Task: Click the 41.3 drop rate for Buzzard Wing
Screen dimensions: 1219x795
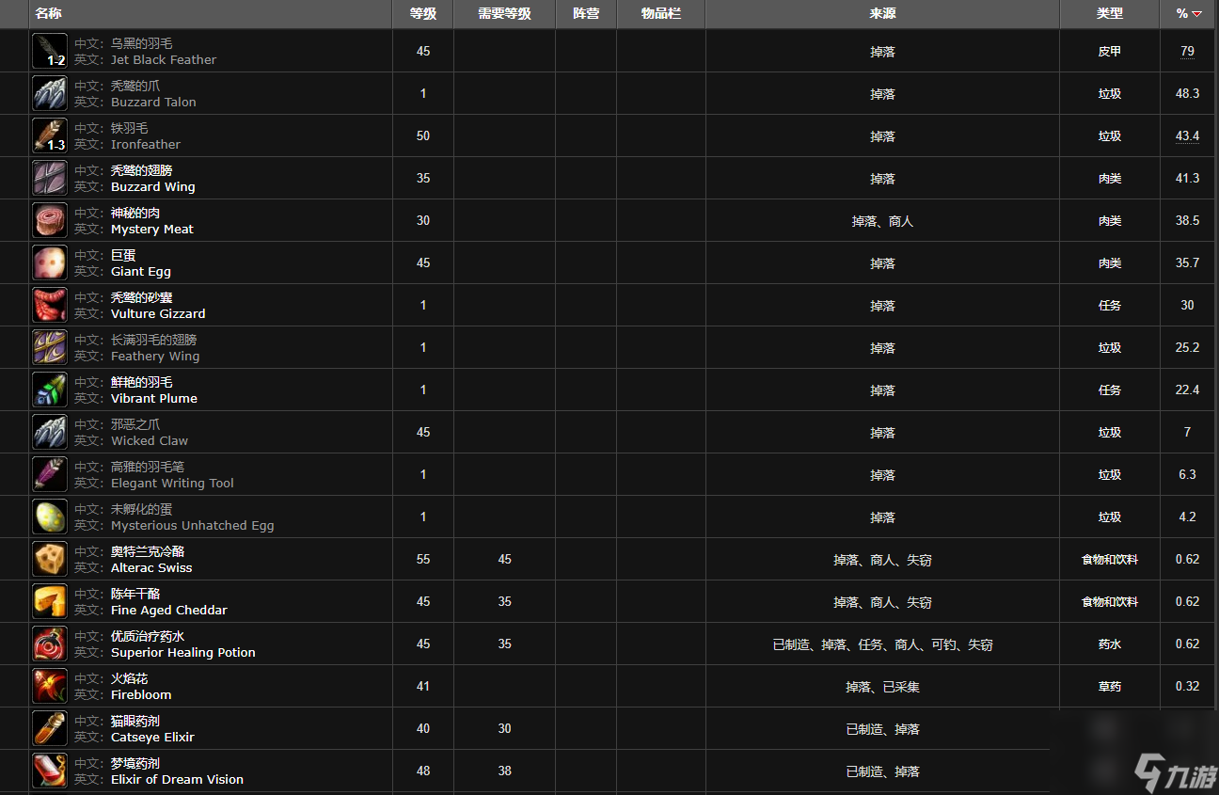Action: [1187, 179]
